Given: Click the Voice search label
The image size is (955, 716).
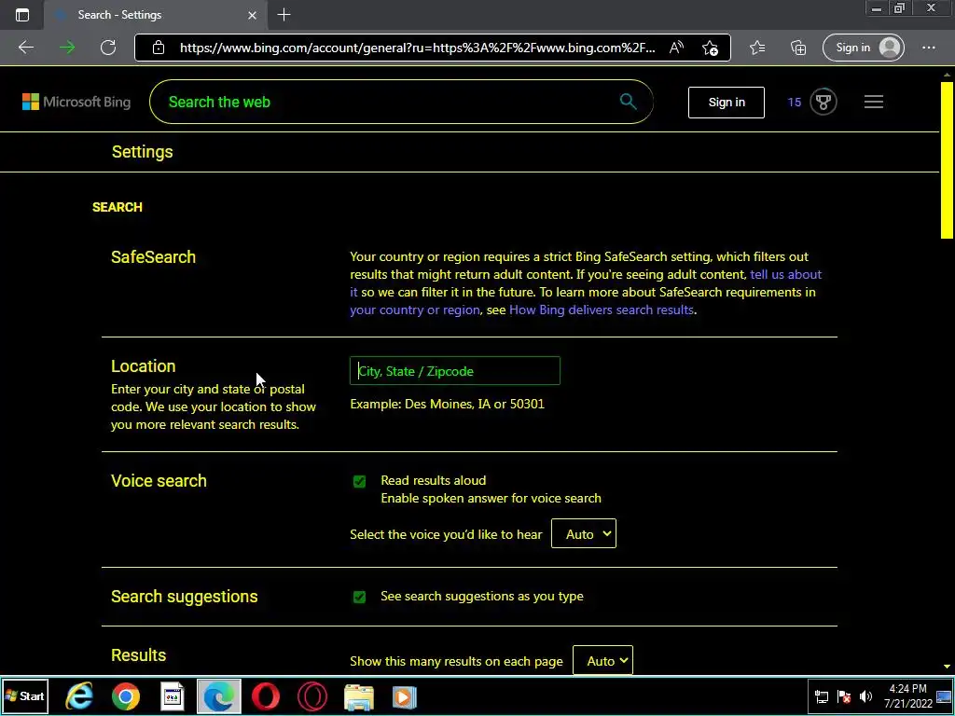Looking at the screenshot, I should pyautogui.click(x=159, y=481).
